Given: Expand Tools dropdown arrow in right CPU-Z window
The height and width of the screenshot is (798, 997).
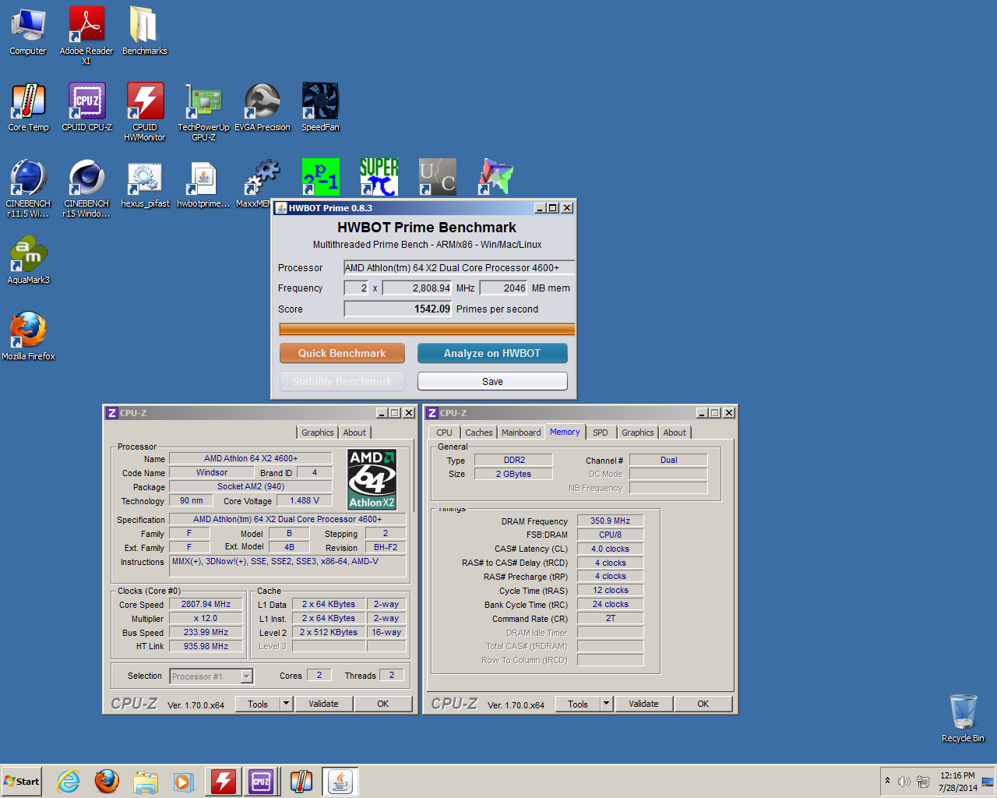Looking at the screenshot, I should tap(606, 704).
